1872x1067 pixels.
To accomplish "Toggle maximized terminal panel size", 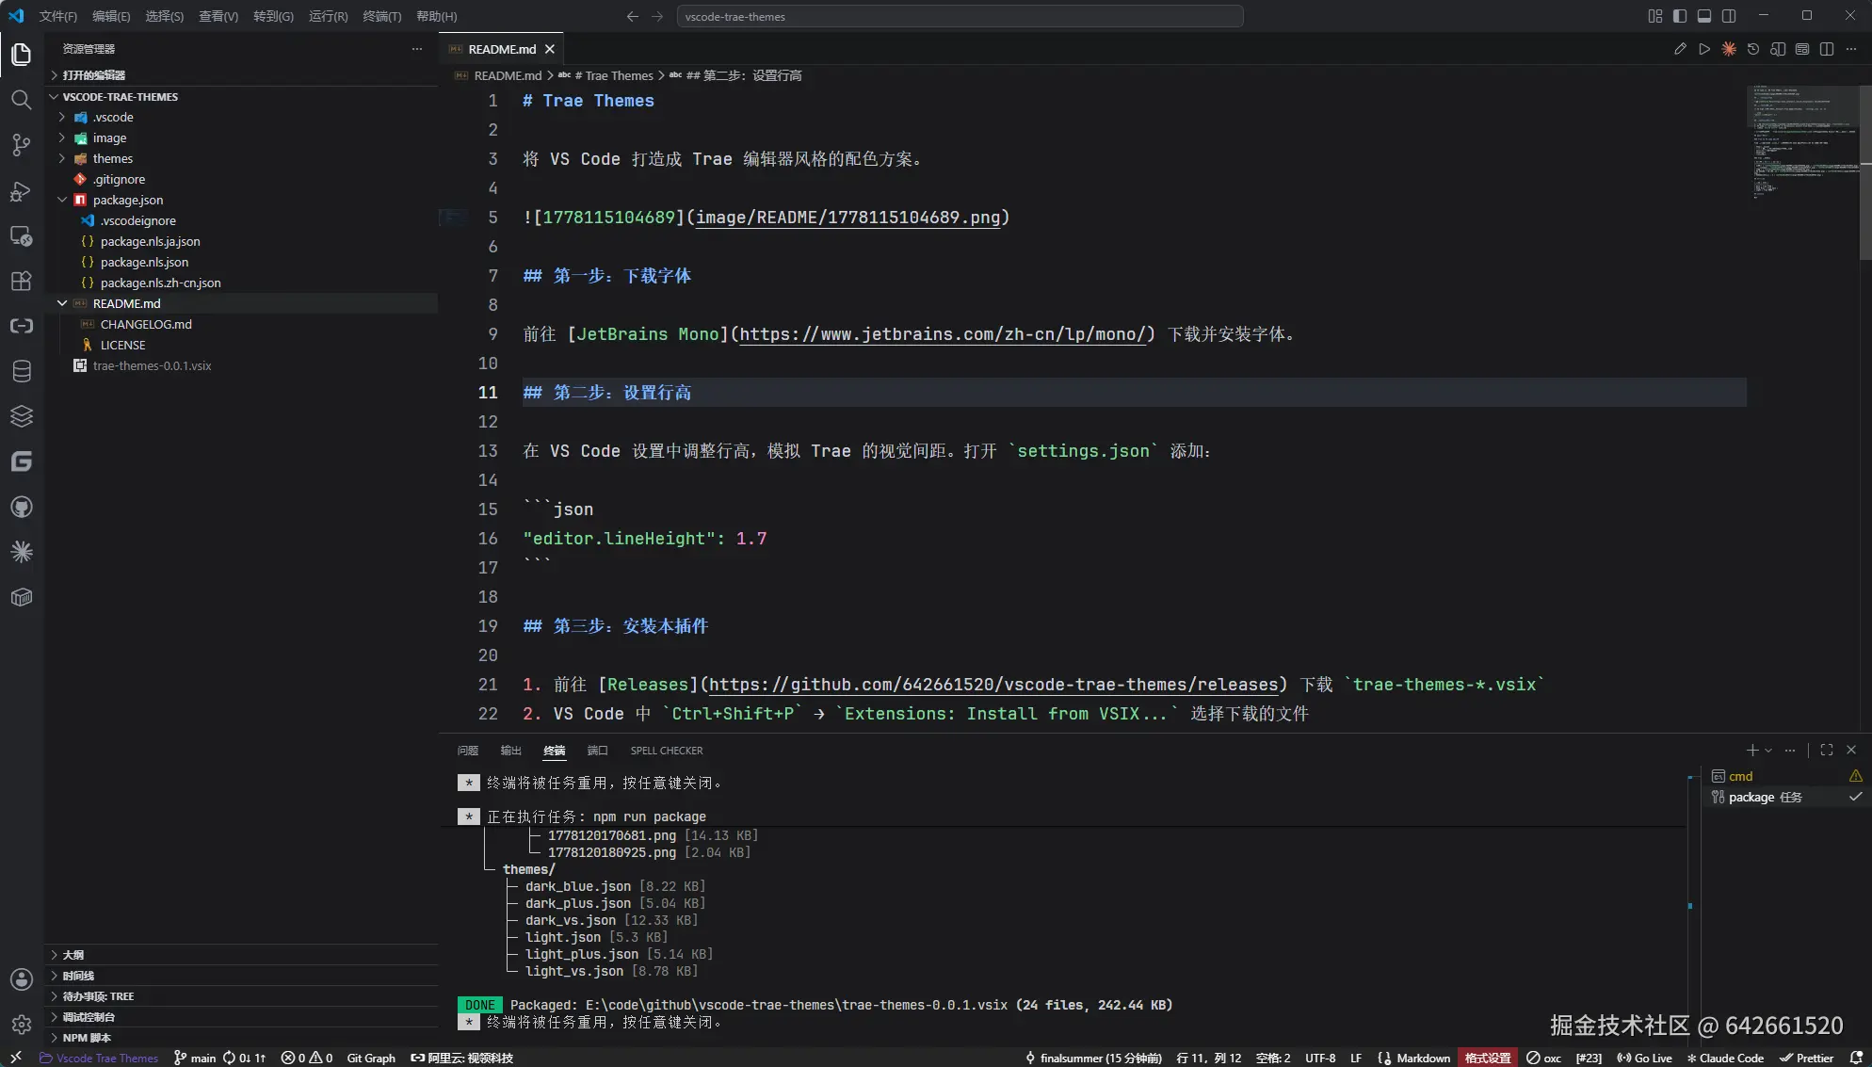I will (x=1827, y=751).
